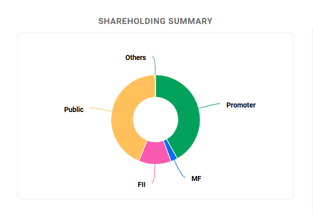The width and height of the screenshot is (313, 223).
Task: Click the orange Public connector line
Action: click(101, 109)
